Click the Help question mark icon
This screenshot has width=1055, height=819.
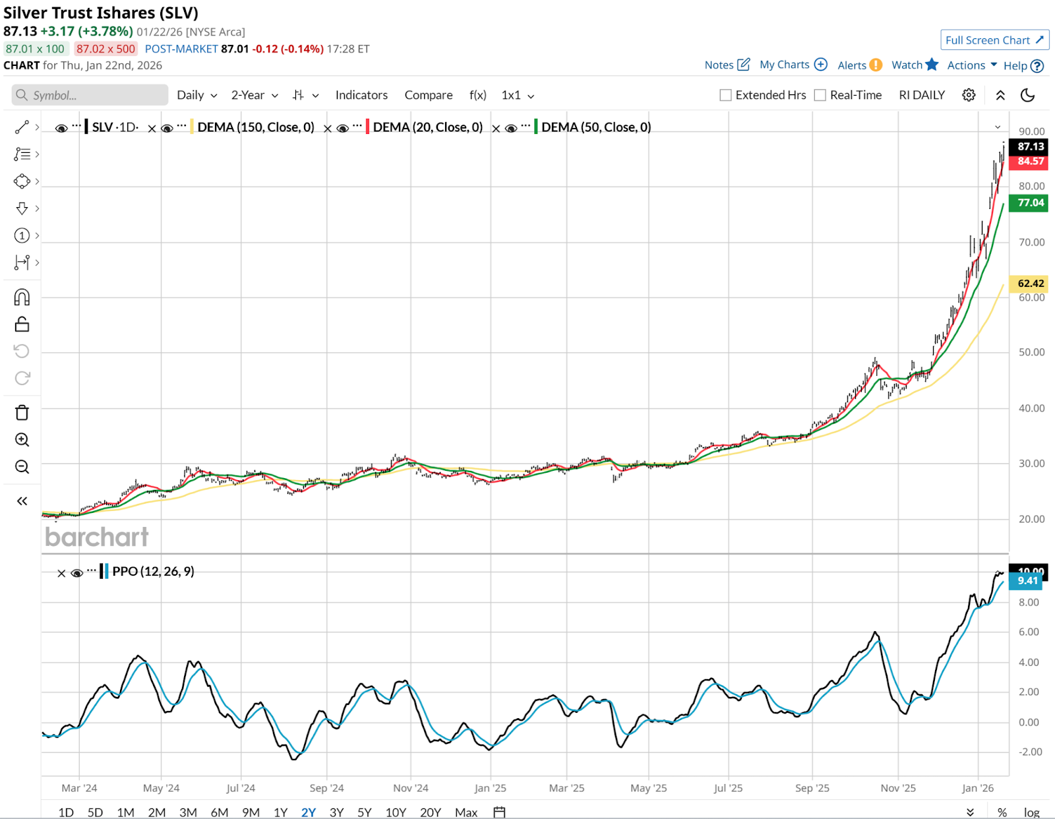pyautogui.click(x=1037, y=66)
